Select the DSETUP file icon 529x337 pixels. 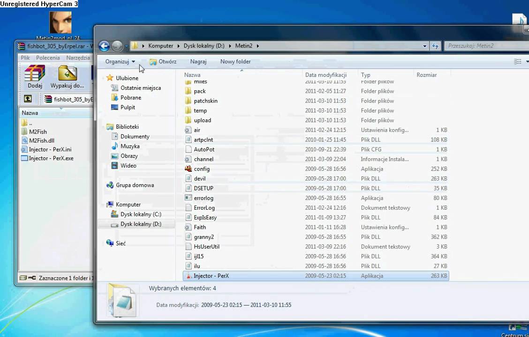click(188, 188)
